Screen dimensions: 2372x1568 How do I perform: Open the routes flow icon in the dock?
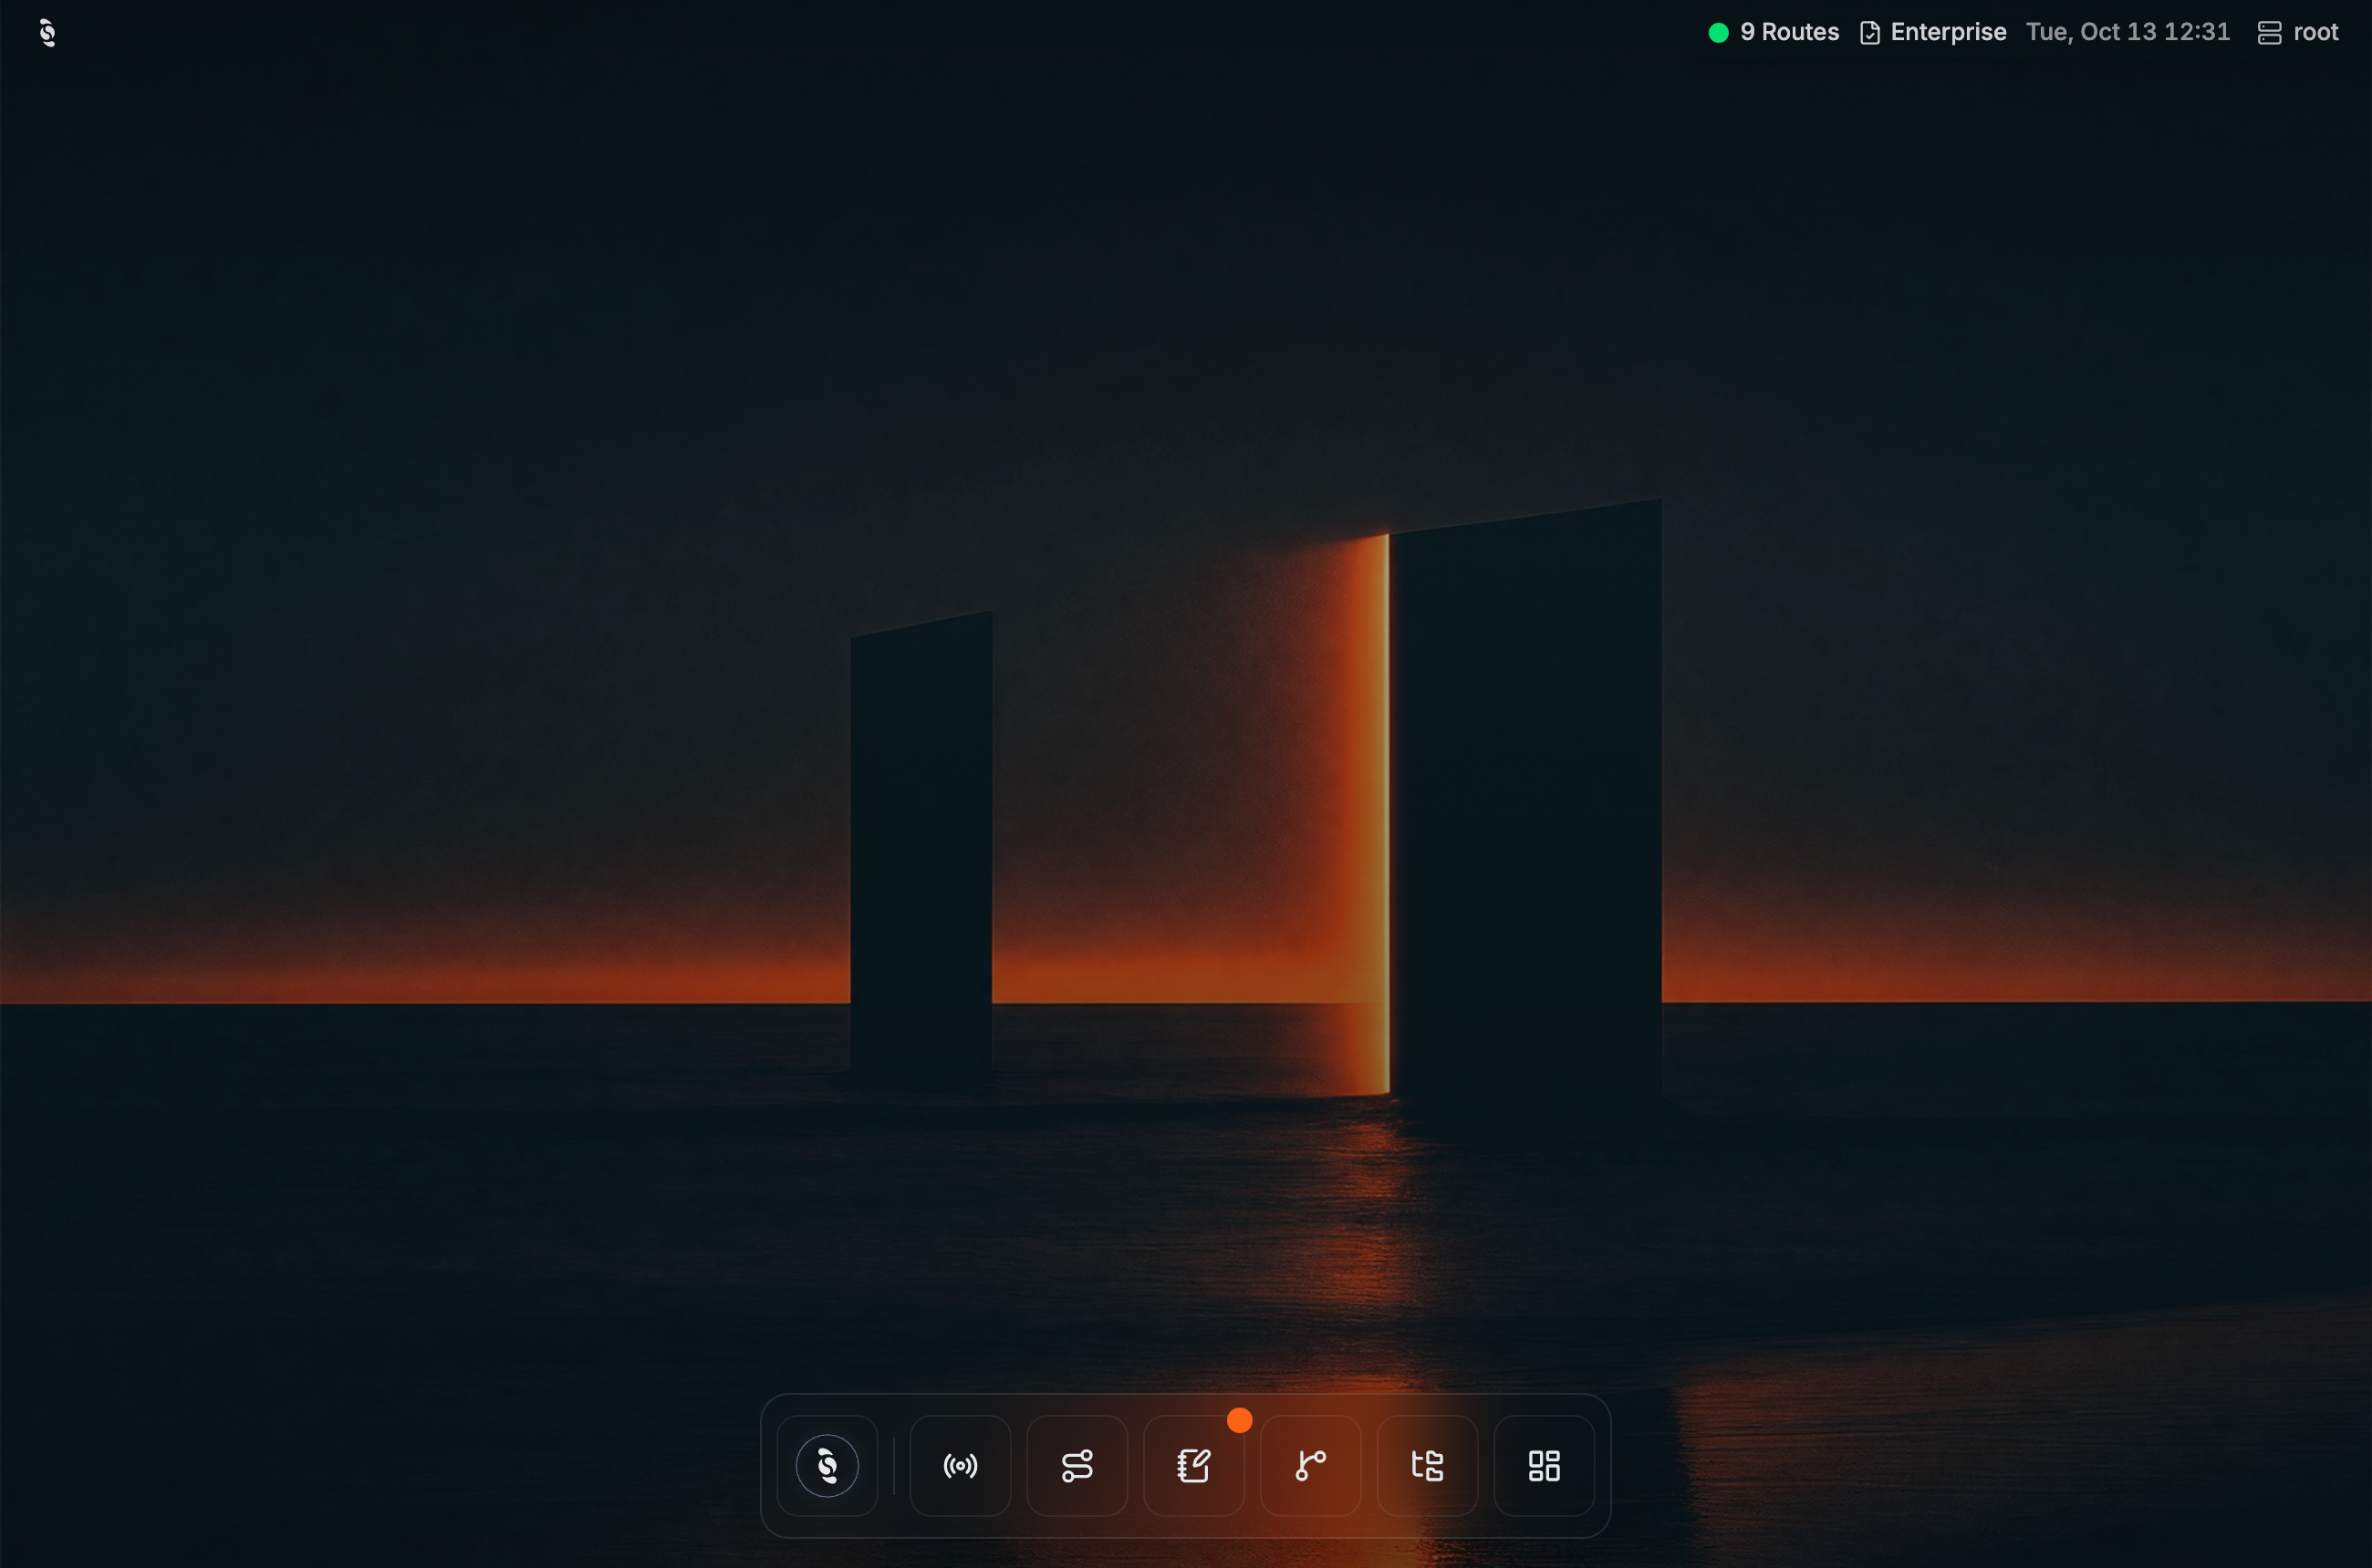pos(1077,1466)
